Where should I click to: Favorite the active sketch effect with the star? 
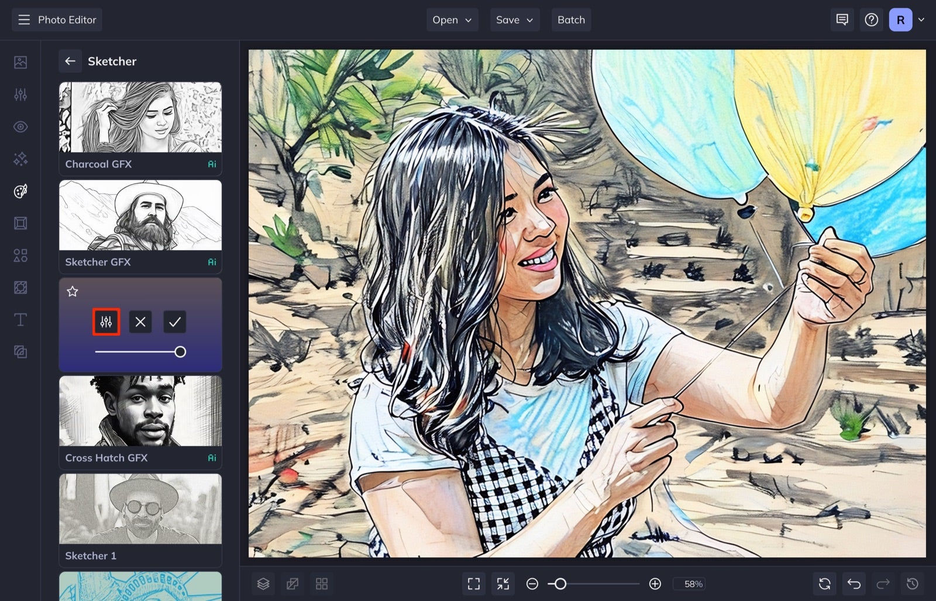[x=73, y=292]
